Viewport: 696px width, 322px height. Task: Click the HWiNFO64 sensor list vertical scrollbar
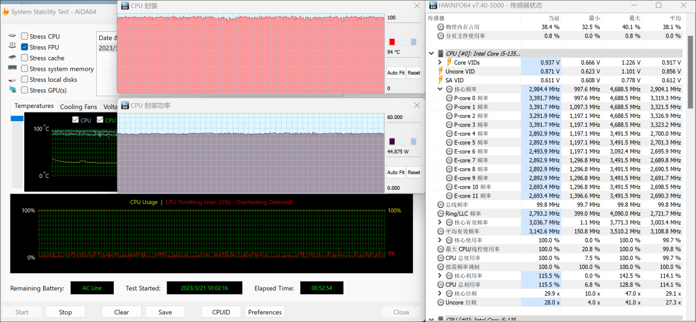coord(691,71)
